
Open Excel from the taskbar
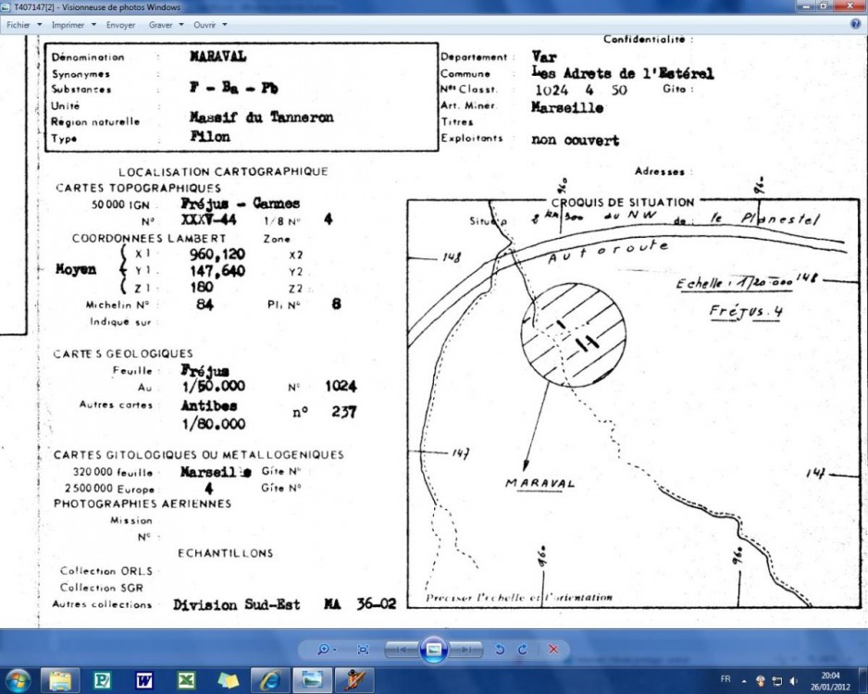(x=186, y=680)
